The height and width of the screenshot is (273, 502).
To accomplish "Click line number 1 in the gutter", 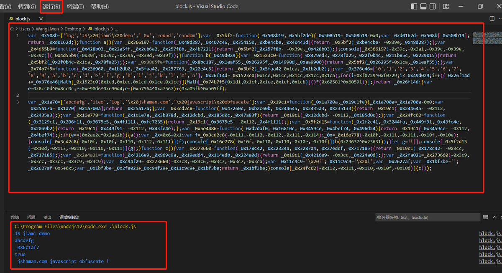I will click(18, 36).
